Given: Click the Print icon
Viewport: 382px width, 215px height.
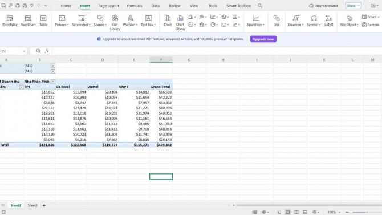Looking at the screenshot, I should (18, 5).
